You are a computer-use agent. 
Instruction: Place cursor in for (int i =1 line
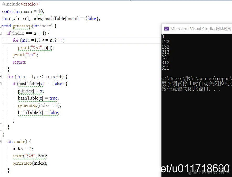pos(39,40)
